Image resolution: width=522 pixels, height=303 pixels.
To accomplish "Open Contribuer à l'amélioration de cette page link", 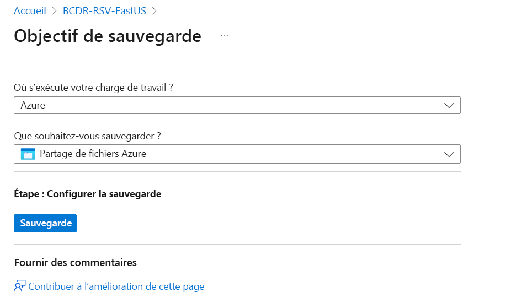I will coord(116,286).
